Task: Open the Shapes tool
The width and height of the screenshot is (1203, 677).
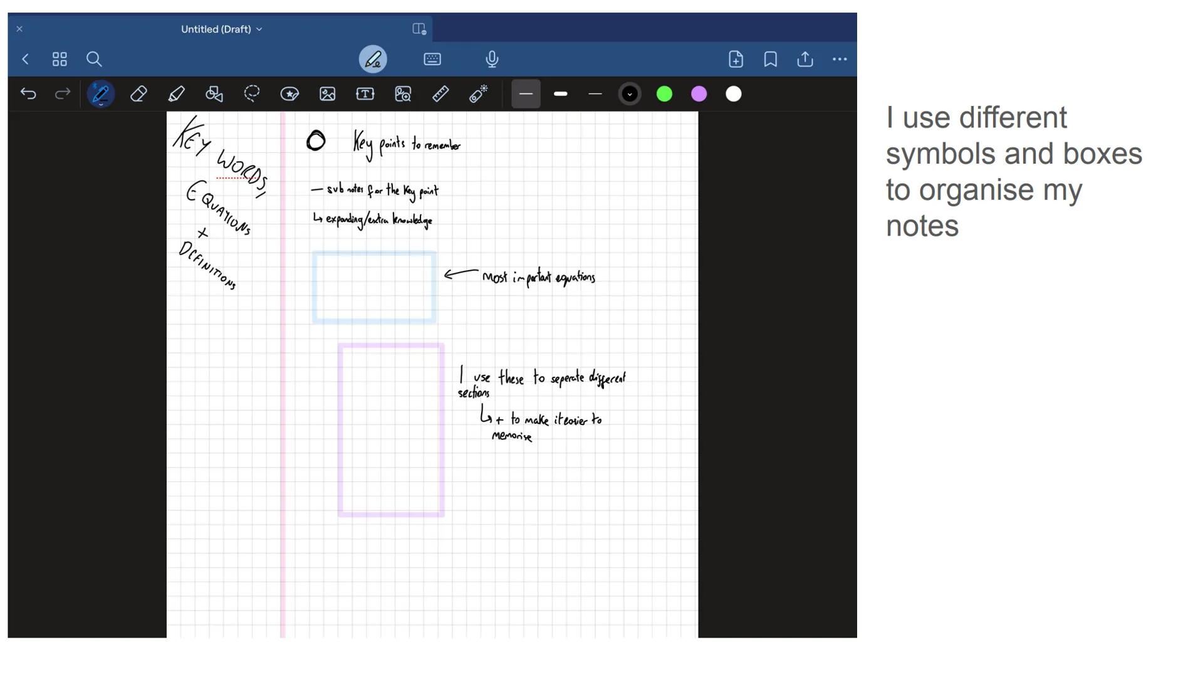Action: click(x=214, y=93)
